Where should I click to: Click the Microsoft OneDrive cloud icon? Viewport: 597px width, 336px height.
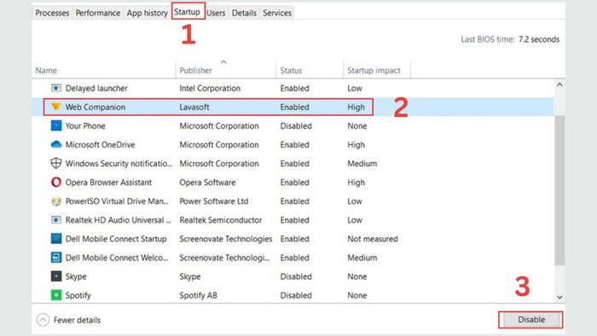pos(56,145)
